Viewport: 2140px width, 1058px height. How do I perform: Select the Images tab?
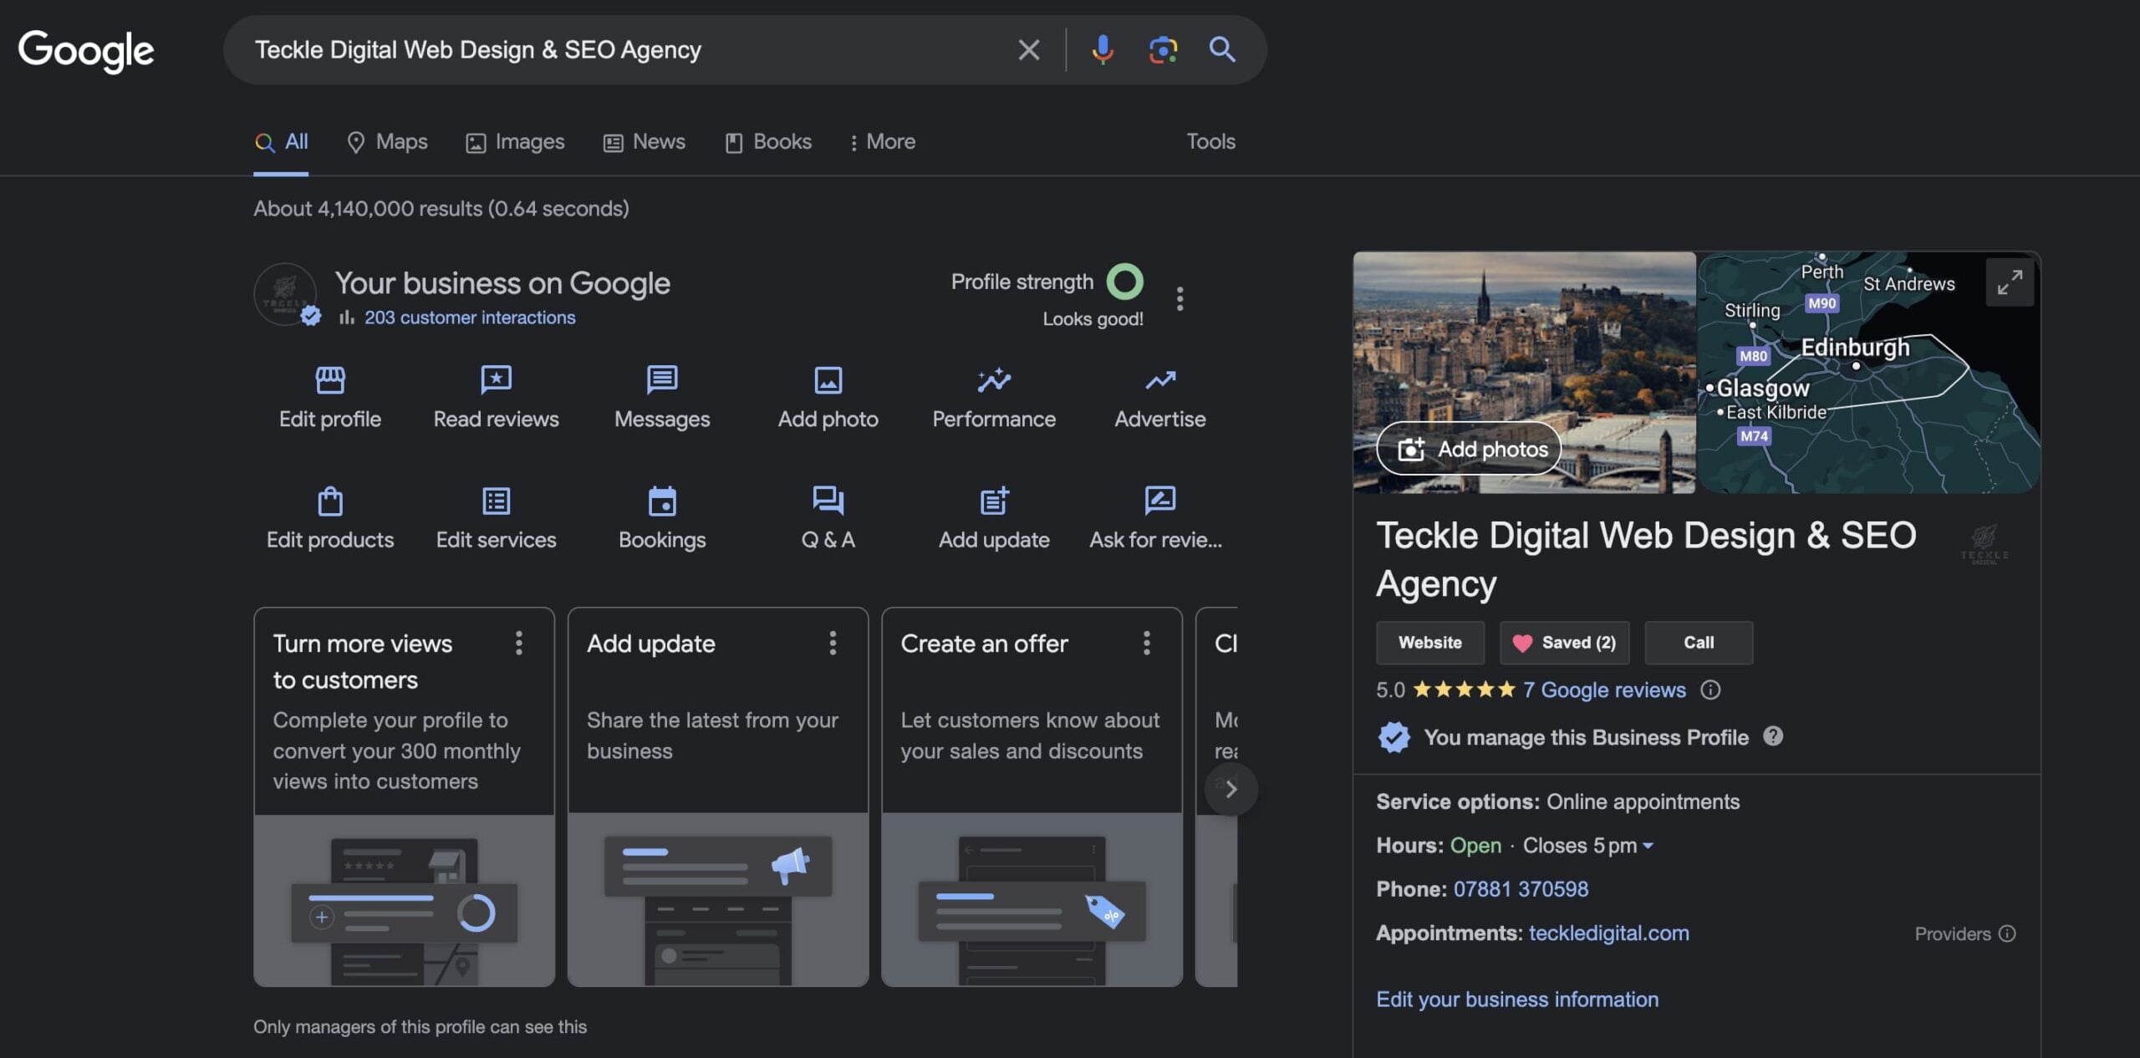tap(529, 140)
